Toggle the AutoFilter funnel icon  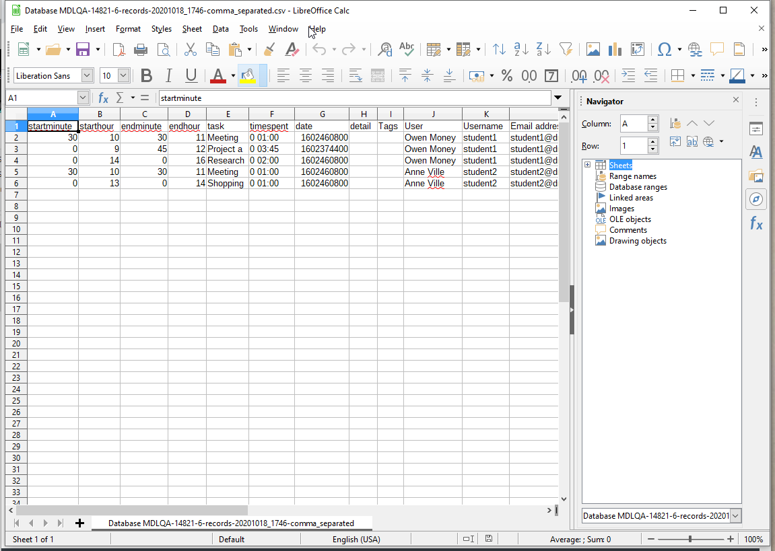(x=566, y=49)
